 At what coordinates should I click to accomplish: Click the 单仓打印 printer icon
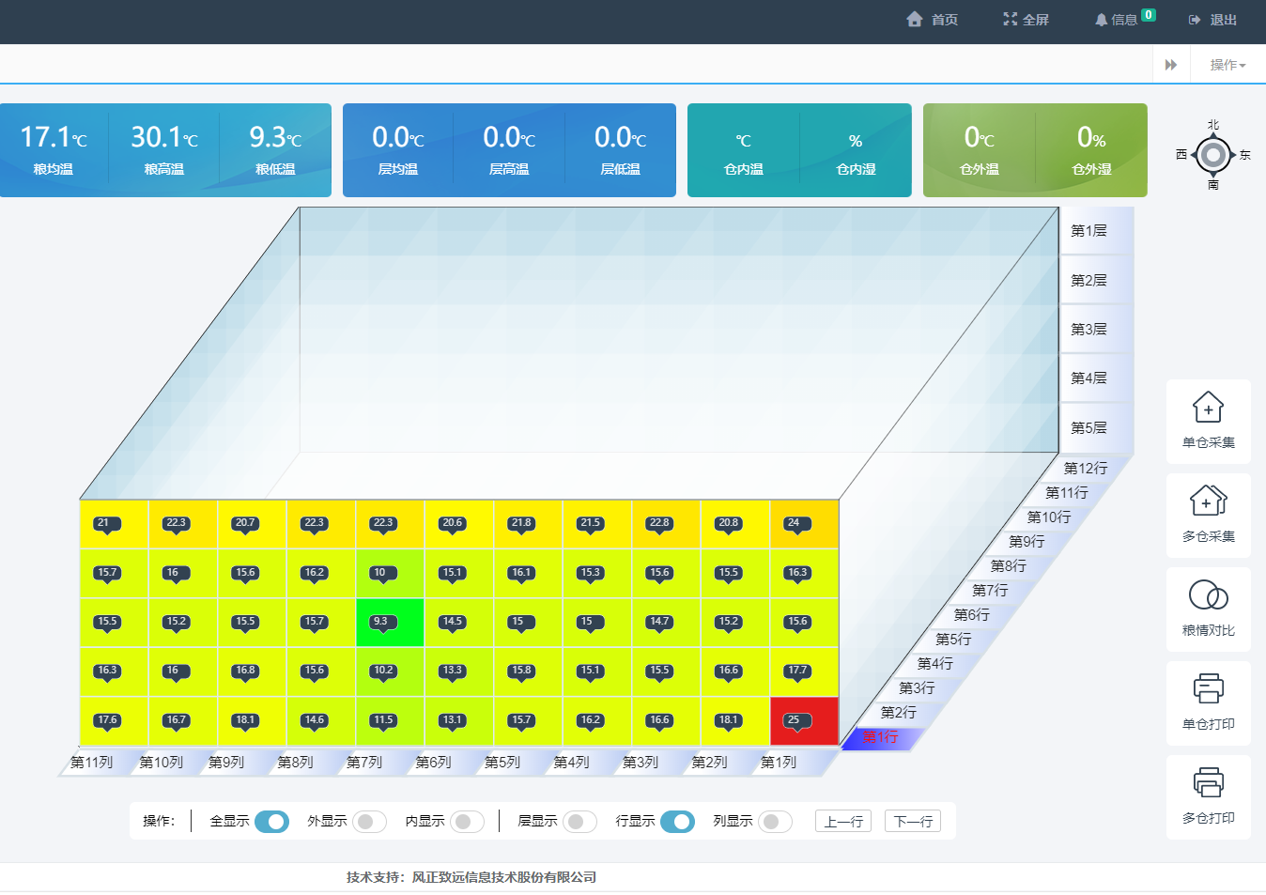click(x=1208, y=689)
